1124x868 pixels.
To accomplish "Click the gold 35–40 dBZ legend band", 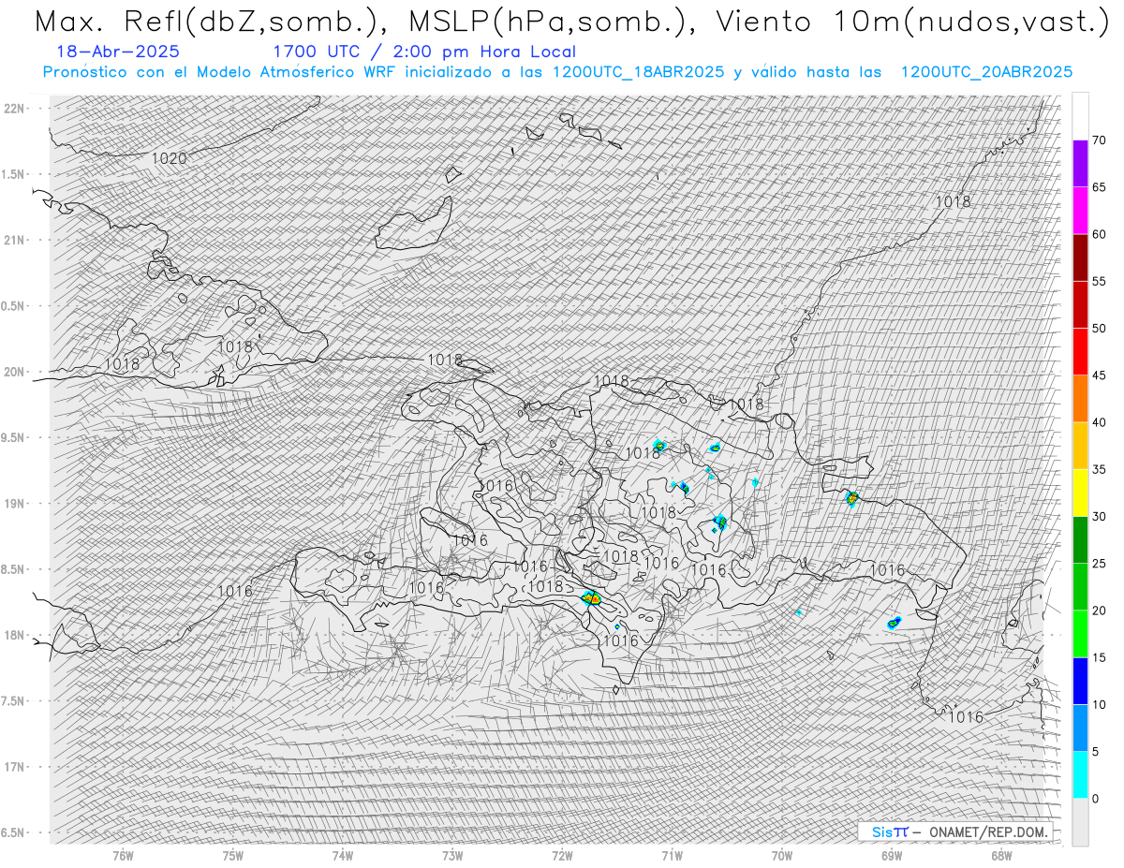I will point(1080,446).
